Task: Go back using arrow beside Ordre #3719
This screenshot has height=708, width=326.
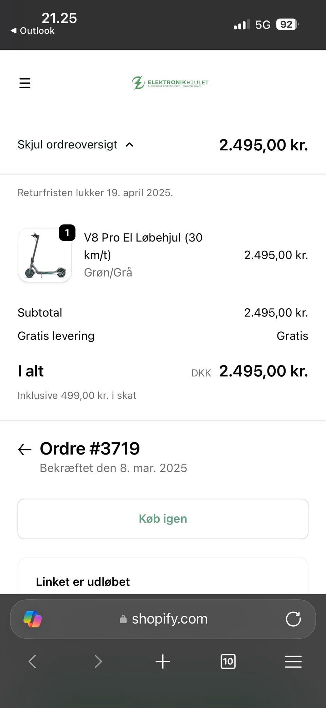Action: 25,449
